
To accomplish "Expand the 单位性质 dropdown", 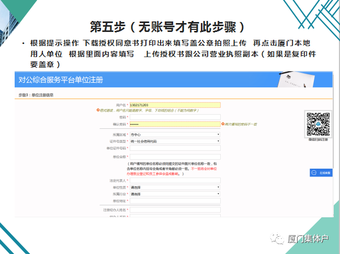I will pos(175,187).
